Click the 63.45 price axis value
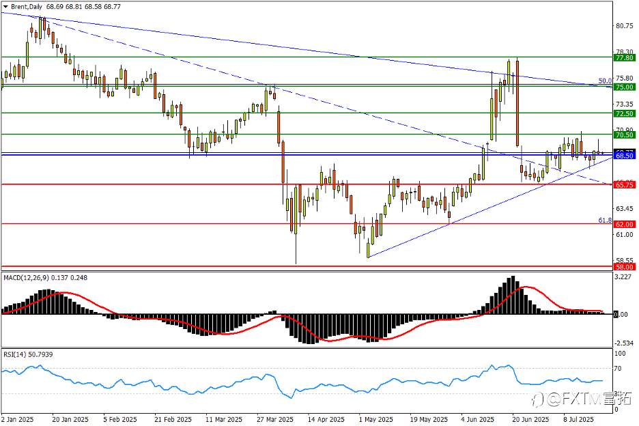Viewport: 639px width, 426px height. tap(625, 208)
